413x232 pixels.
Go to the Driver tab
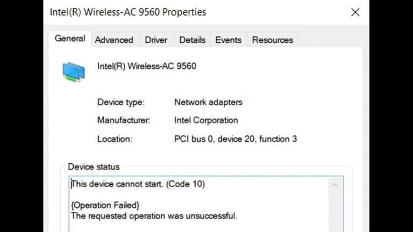click(156, 40)
